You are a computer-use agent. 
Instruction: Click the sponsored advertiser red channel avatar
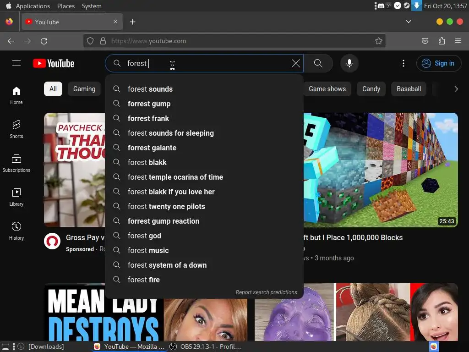coord(52,241)
